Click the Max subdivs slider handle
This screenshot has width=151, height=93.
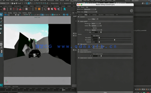pyautogui.click(x=115, y=40)
